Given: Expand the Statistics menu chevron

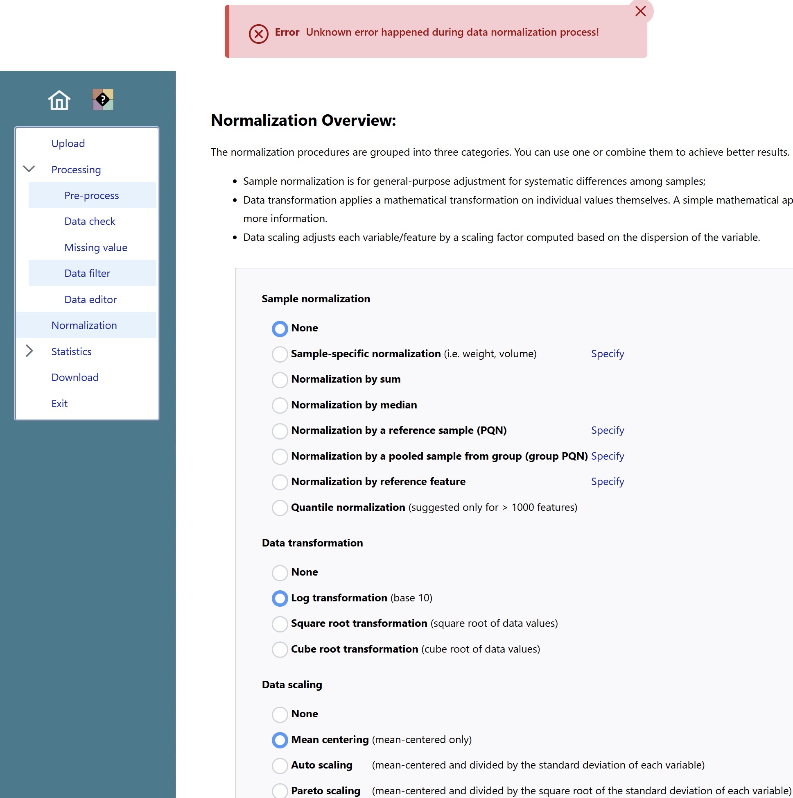Looking at the screenshot, I should pos(29,351).
